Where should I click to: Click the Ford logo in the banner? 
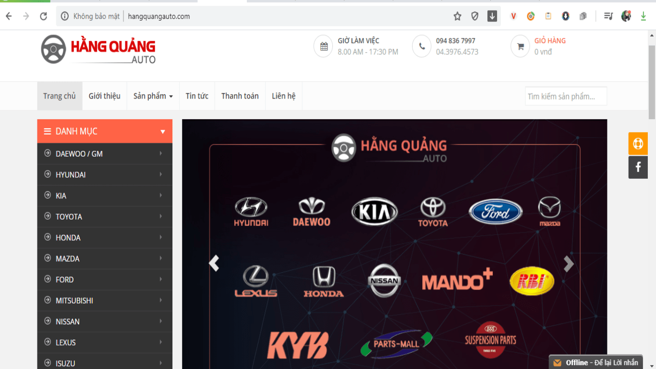(x=496, y=212)
